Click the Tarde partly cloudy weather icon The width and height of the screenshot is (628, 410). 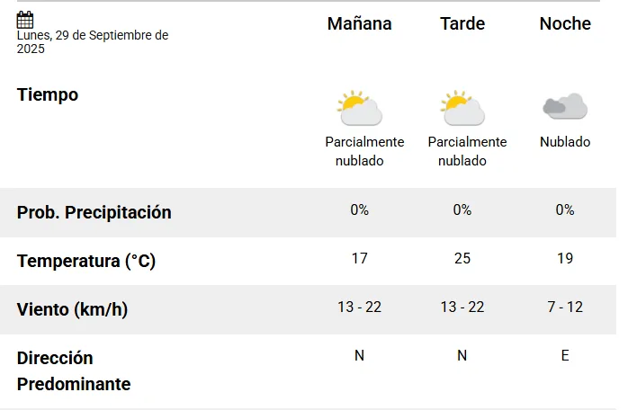tap(462, 108)
